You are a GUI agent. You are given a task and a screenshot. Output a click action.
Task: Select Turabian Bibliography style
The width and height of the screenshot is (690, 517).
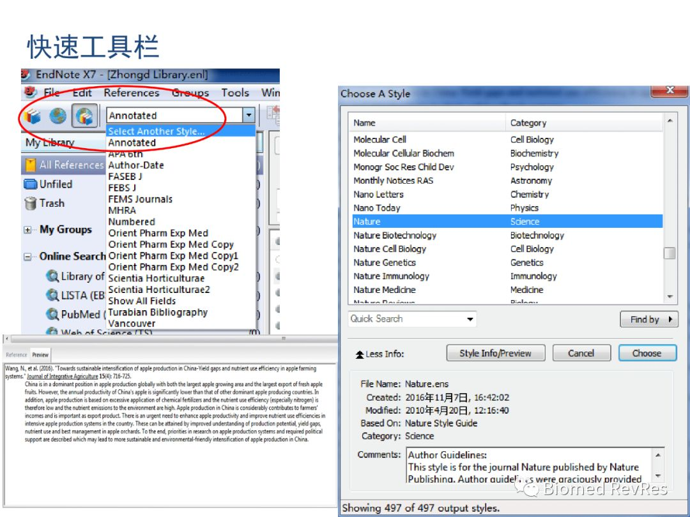pos(181,312)
